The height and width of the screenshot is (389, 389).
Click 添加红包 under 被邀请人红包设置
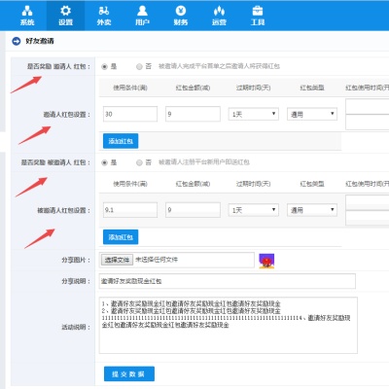121,237
